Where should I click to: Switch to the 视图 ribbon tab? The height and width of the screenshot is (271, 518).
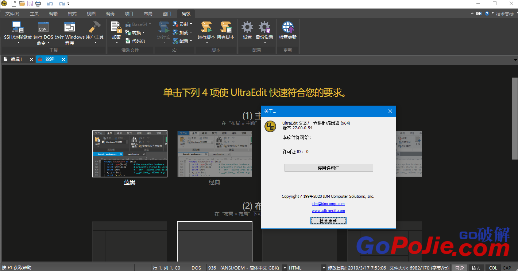[91, 14]
